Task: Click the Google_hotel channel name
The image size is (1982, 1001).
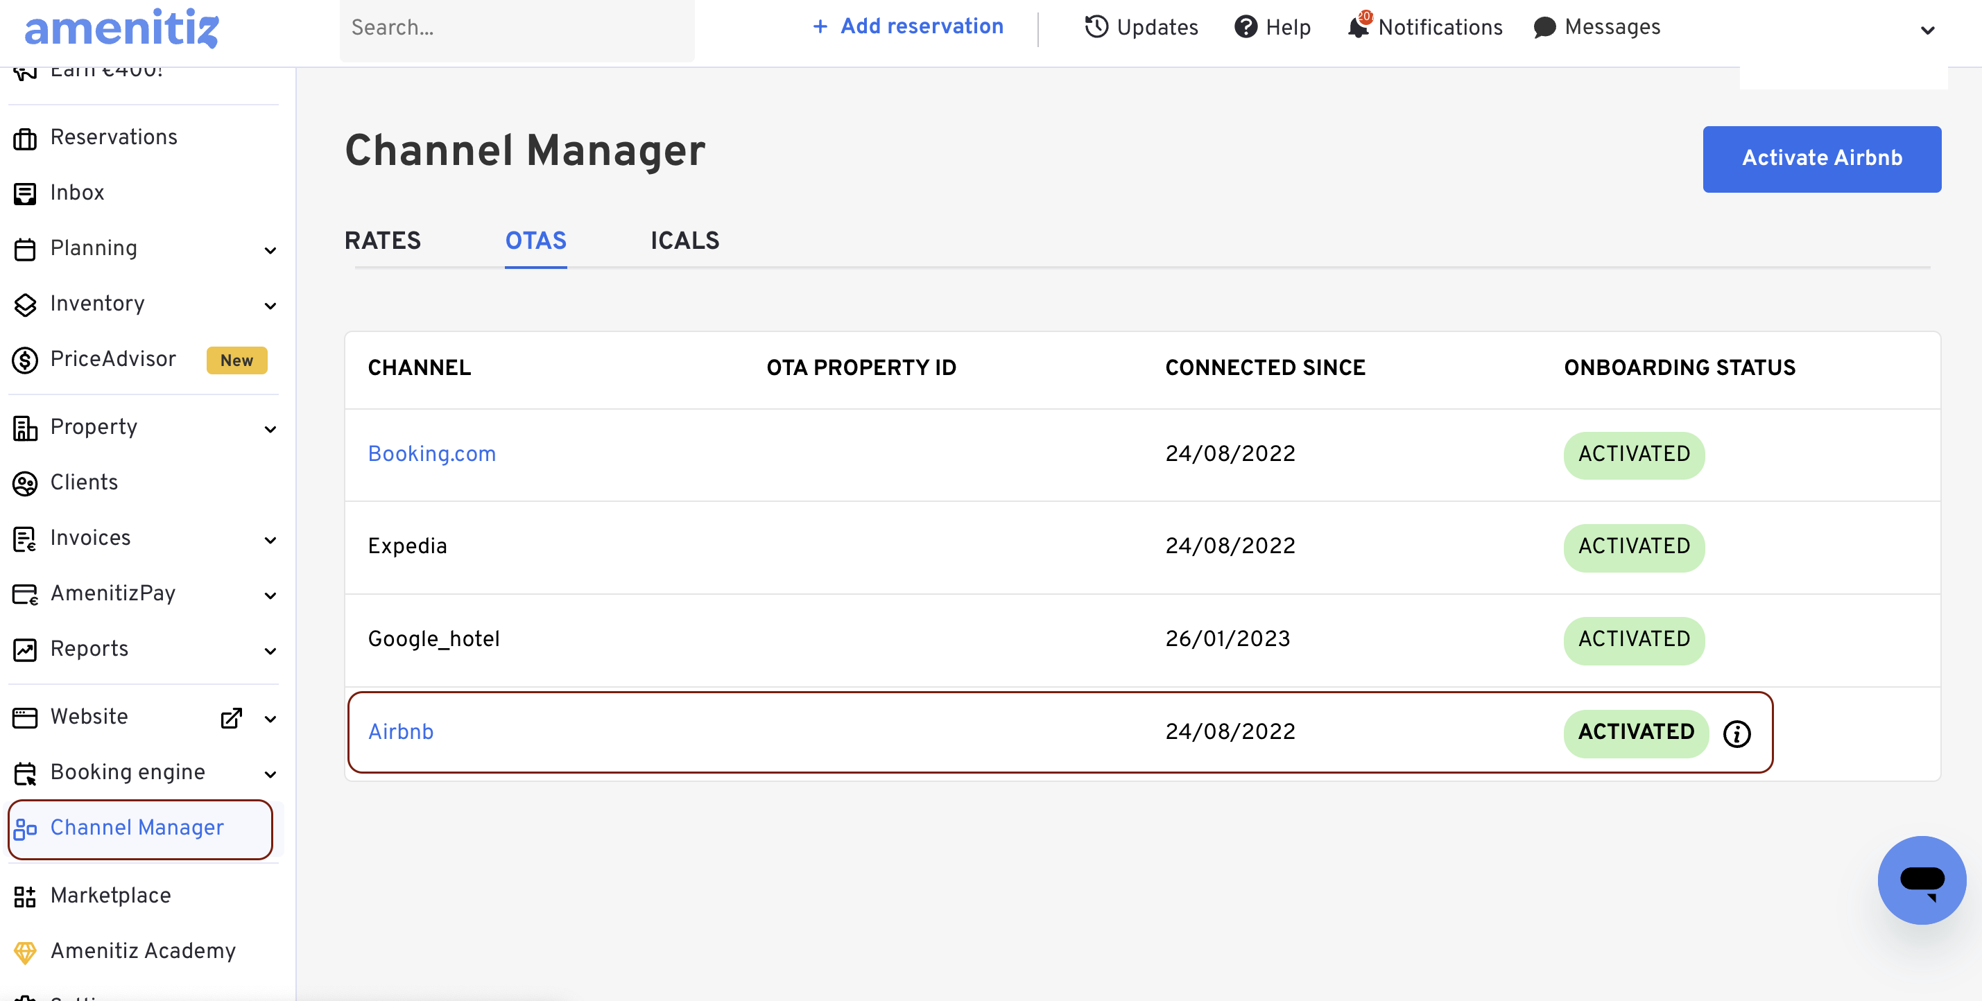Action: click(433, 639)
